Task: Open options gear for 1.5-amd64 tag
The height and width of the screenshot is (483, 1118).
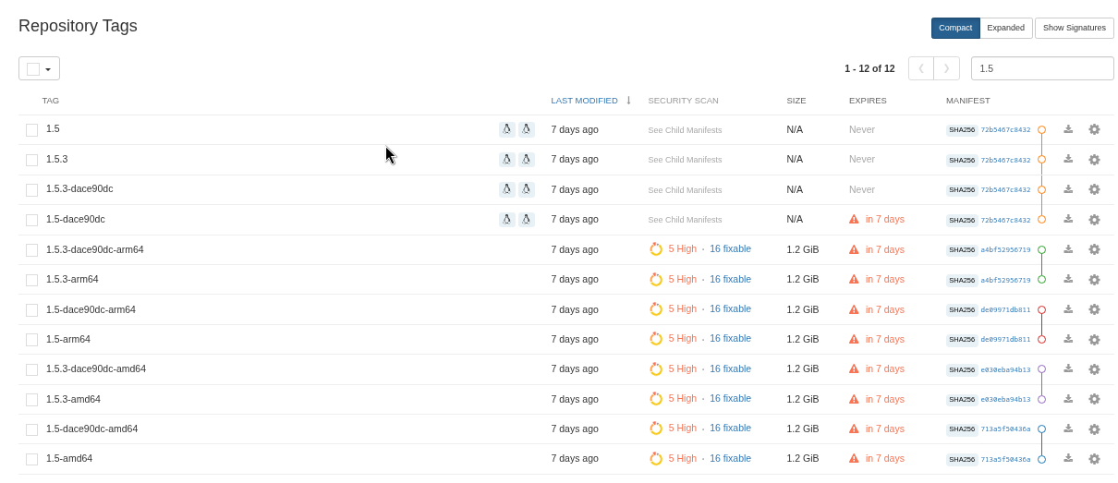Action: [1094, 459]
